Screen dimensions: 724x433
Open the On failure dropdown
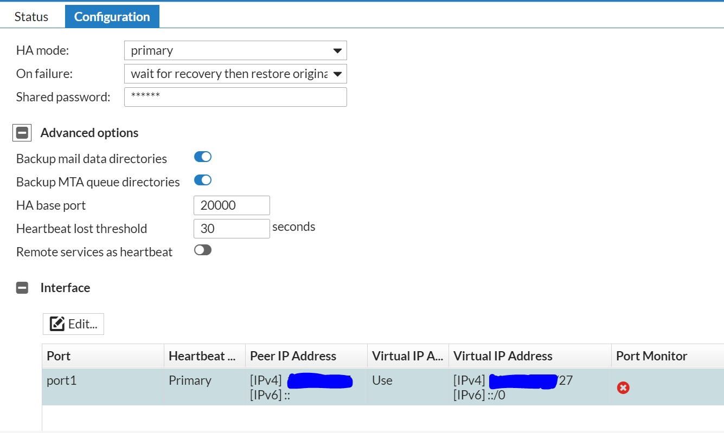pos(235,74)
